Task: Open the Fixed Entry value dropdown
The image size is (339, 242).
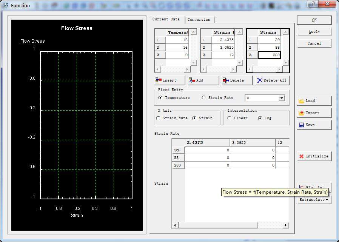Action: [282, 98]
